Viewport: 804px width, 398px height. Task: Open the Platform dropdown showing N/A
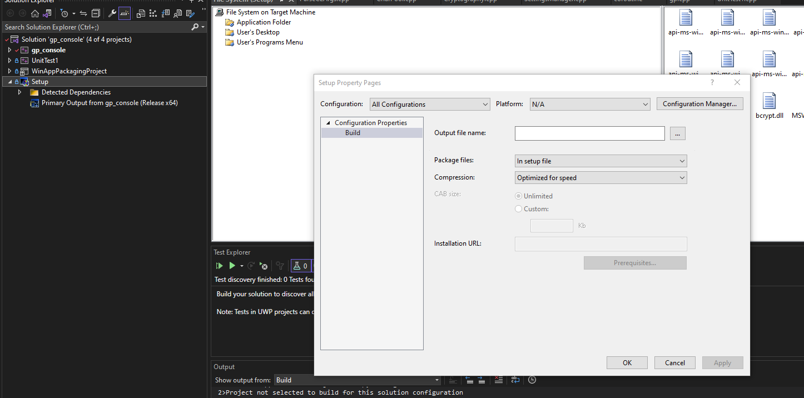point(590,104)
